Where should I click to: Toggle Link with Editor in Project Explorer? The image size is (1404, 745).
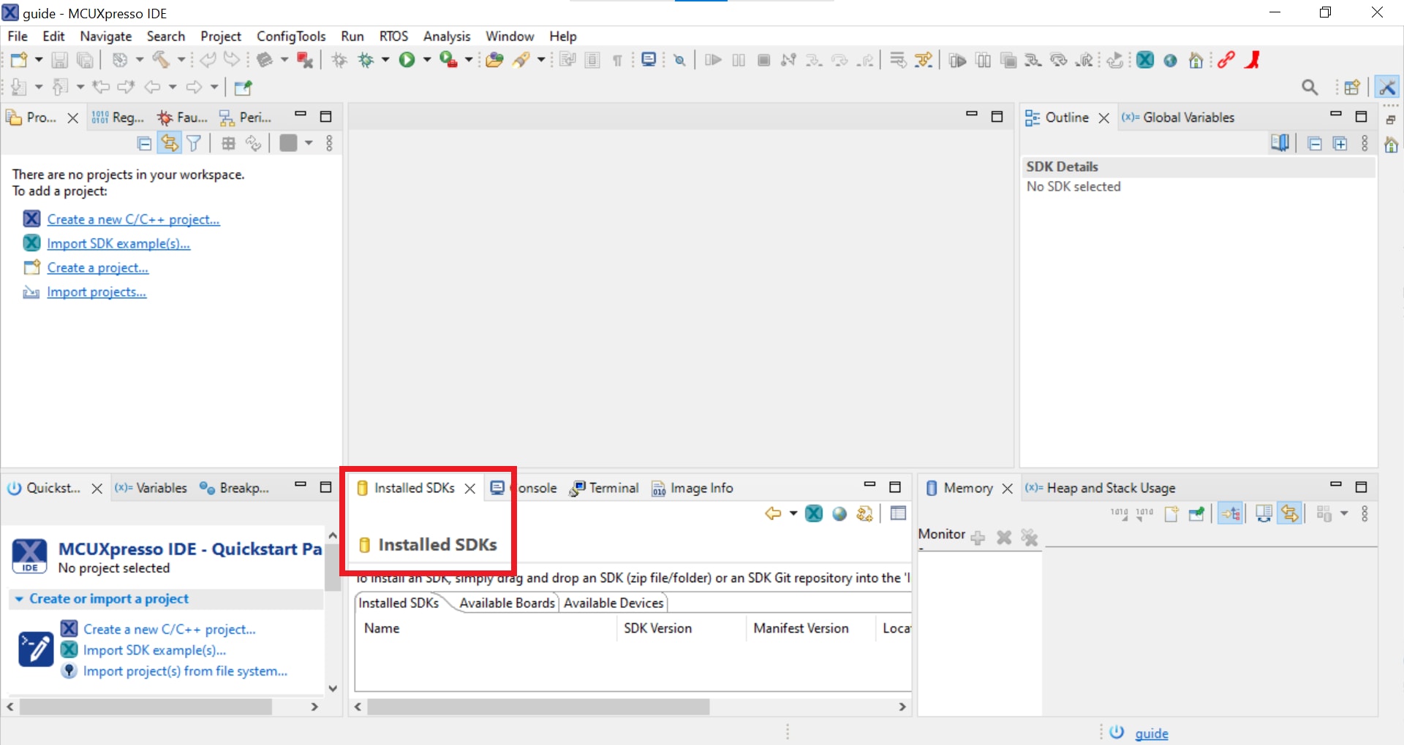point(170,144)
